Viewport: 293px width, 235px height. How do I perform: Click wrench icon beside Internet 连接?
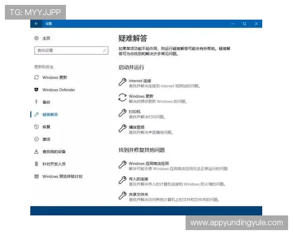[x=123, y=82]
